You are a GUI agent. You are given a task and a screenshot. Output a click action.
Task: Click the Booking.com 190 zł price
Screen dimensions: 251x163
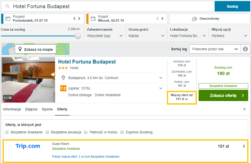(x=223, y=73)
